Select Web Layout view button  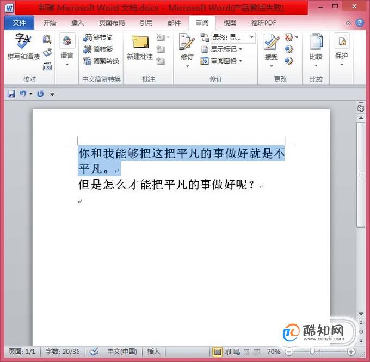coord(237,352)
